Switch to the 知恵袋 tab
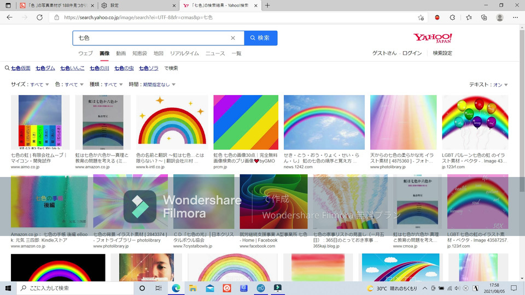Viewport: 525px width, 295px height. [x=139, y=53]
